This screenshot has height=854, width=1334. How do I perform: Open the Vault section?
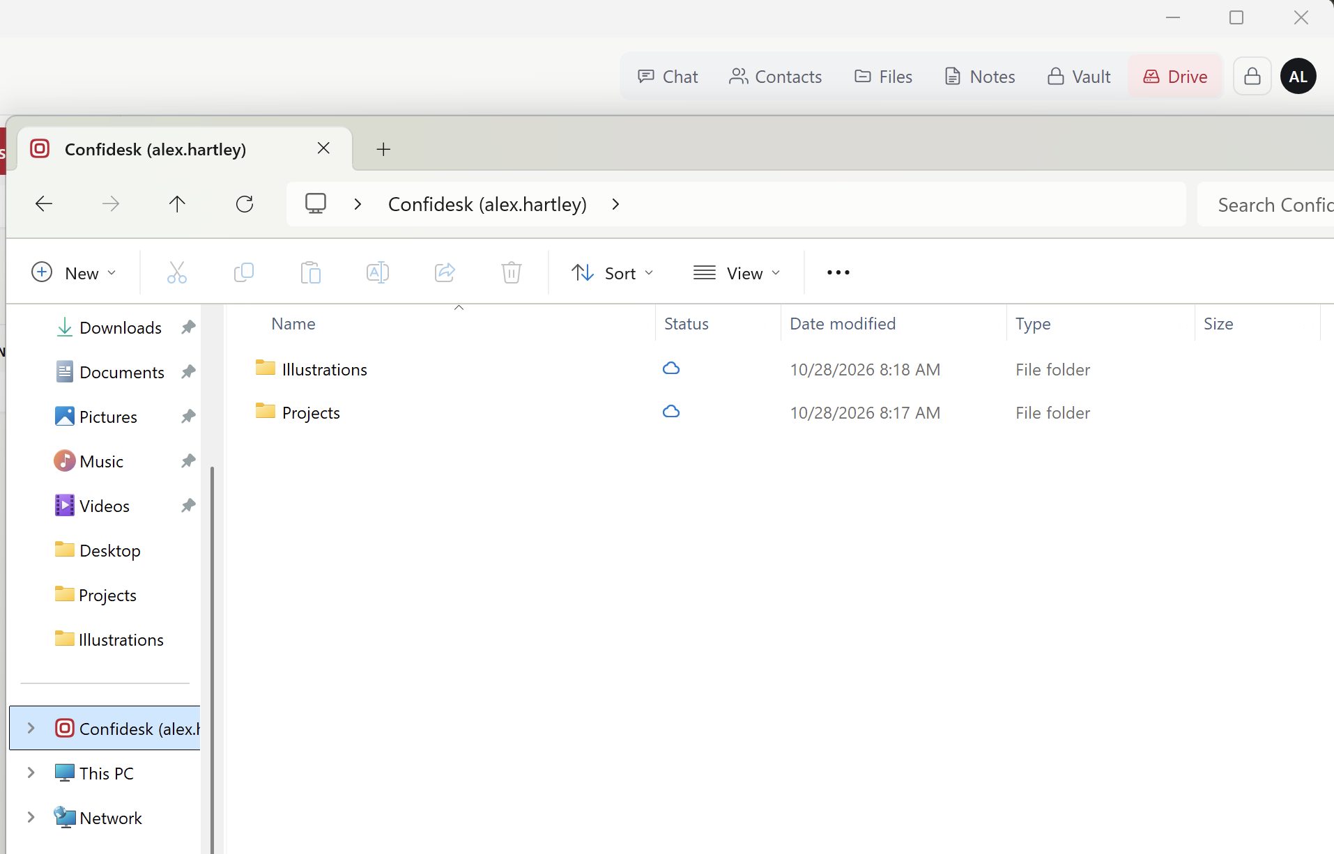pyautogui.click(x=1079, y=77)
